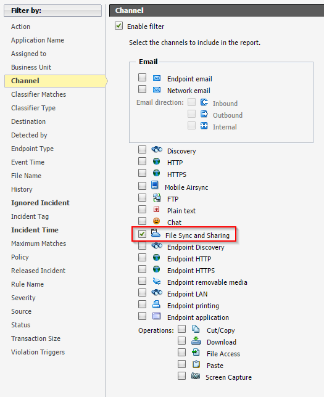
Task: Tick the Cut/Copy operation checkbox
Action: tap(182, 329)
